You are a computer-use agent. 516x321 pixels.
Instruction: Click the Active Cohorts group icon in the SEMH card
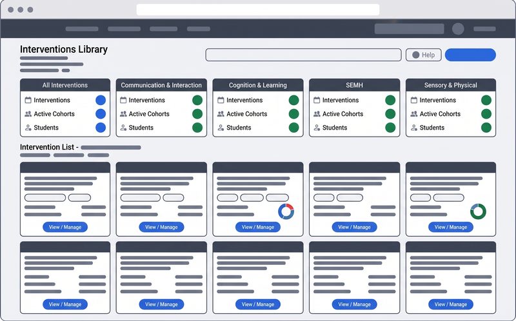317,114
